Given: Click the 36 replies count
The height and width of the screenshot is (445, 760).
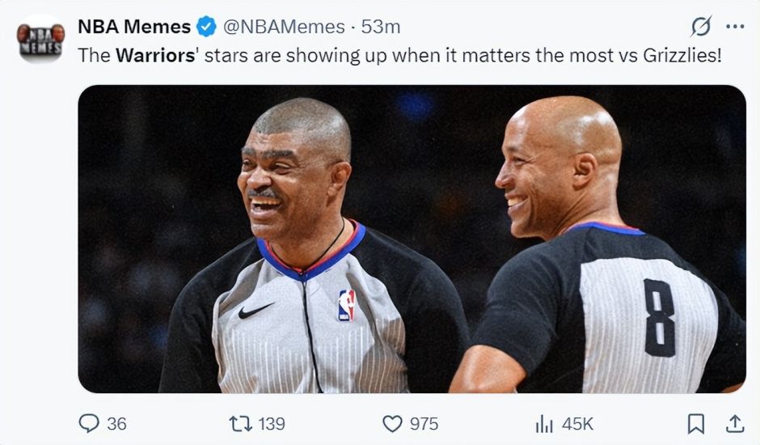Looking at the screenshot, I should [116, 423].
